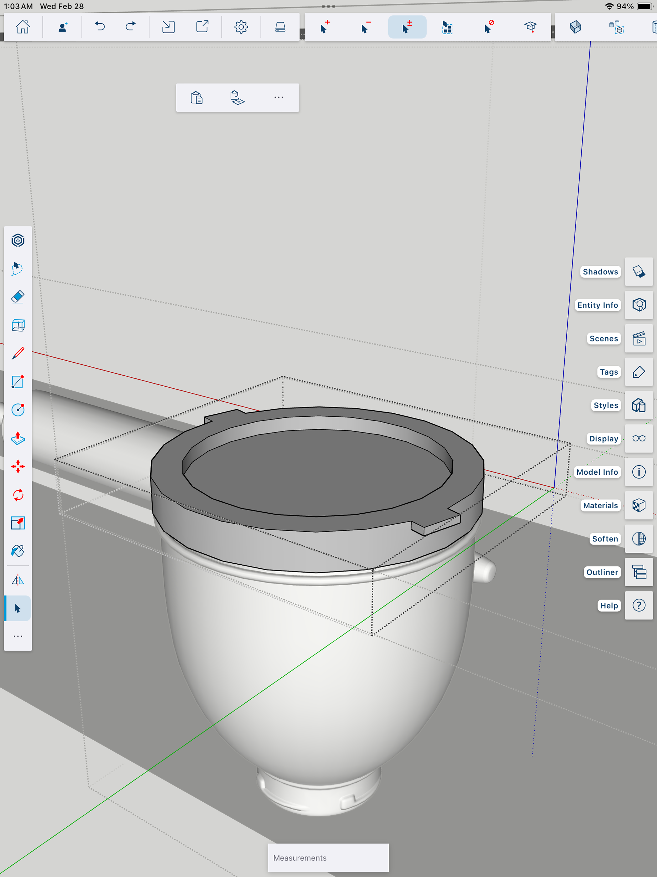Select the Rotate tool

[18, 495]
